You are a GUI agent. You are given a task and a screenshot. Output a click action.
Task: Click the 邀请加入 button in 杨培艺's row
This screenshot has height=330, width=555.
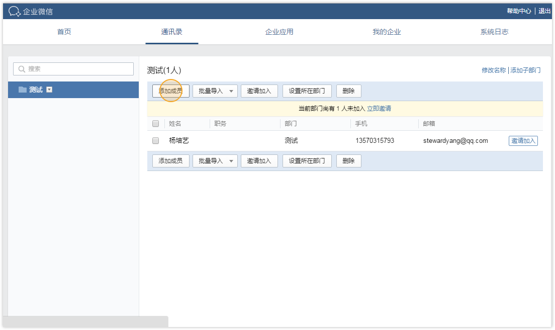coord(523,140)
